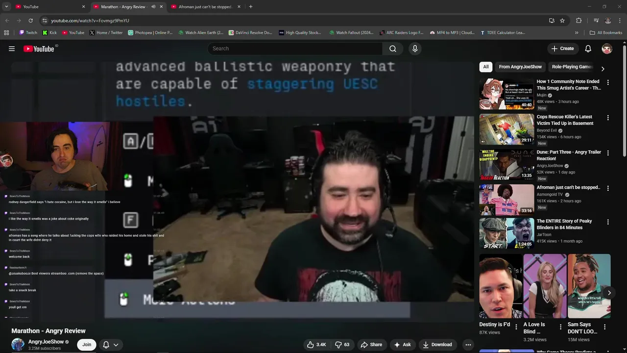Download the video
The image size is (627, 353).
(437, 345)
